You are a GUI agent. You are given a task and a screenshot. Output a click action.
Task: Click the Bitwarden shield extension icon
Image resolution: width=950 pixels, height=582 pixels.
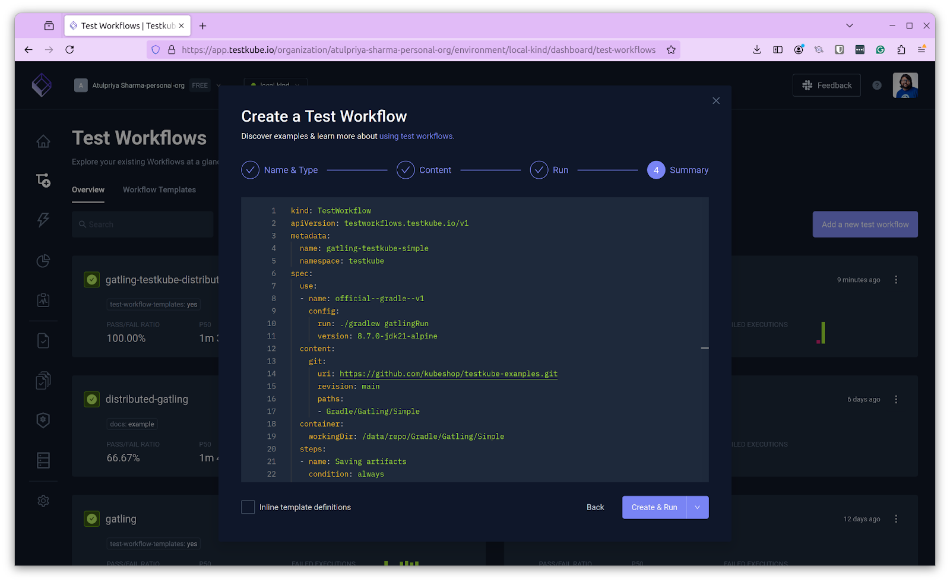tap(839, 50)
